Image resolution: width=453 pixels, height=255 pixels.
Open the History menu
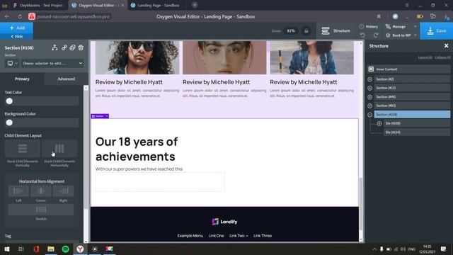pos(369,27)
